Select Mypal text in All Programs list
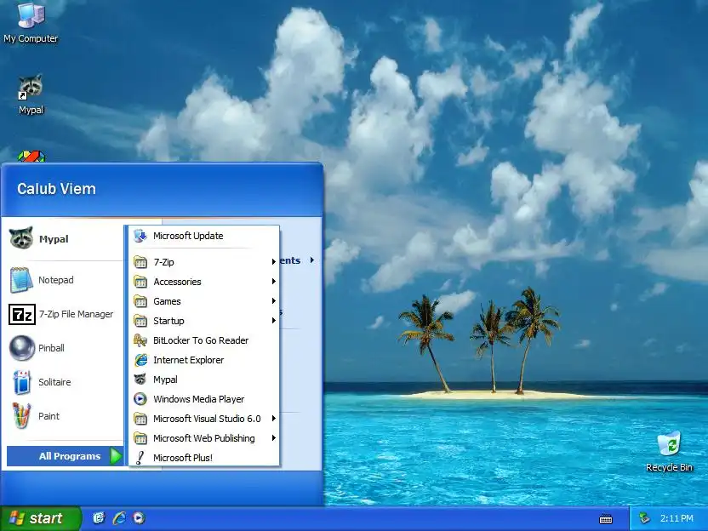This screenshot has height=531, width=708. coord(165,380)
